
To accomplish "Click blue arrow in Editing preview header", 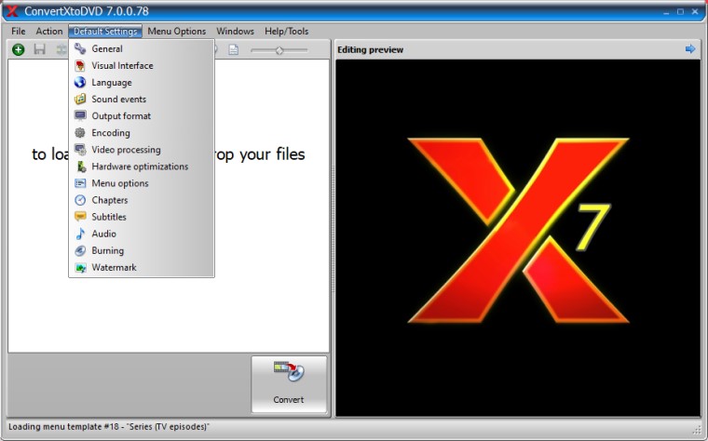I will (690, 49).
